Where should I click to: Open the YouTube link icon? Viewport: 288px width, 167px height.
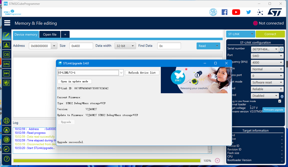[x=236, y=12]
